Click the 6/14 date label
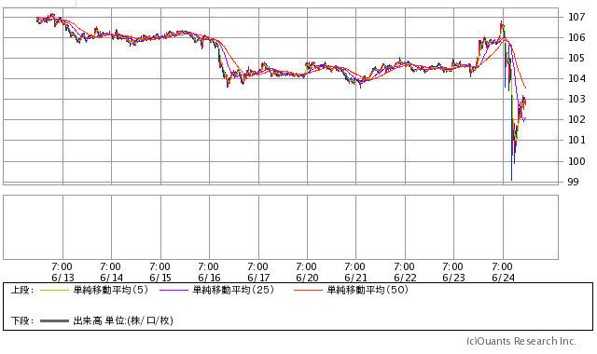 coord(112,278)
